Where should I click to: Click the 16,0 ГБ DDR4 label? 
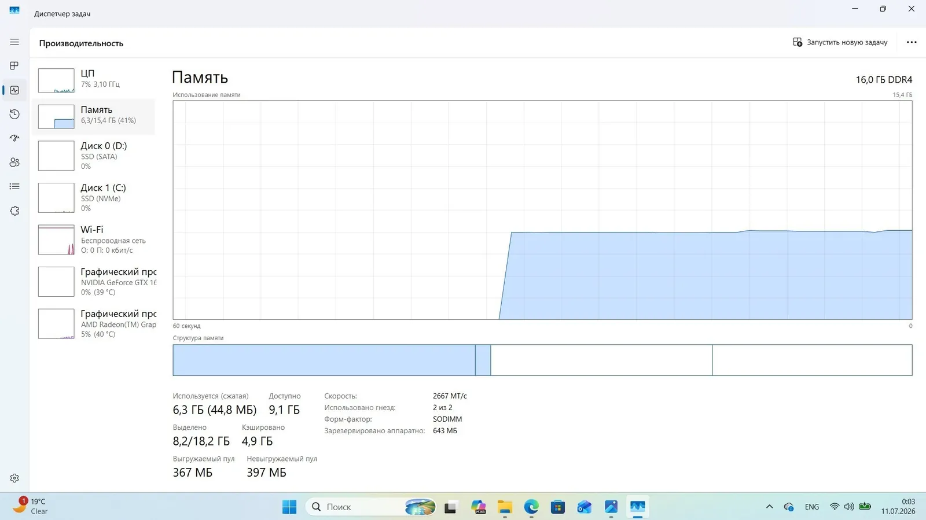tap(884, 80)
